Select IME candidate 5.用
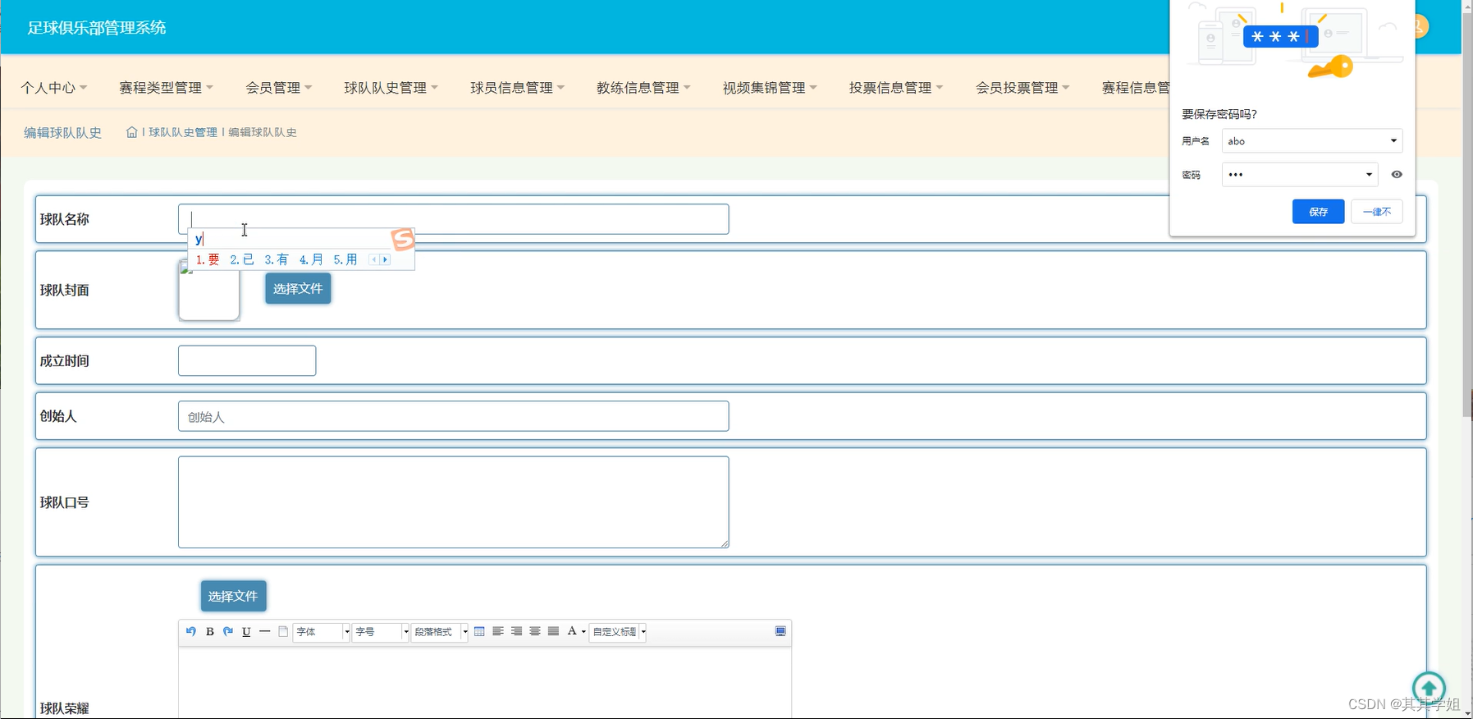 (345, 259)
